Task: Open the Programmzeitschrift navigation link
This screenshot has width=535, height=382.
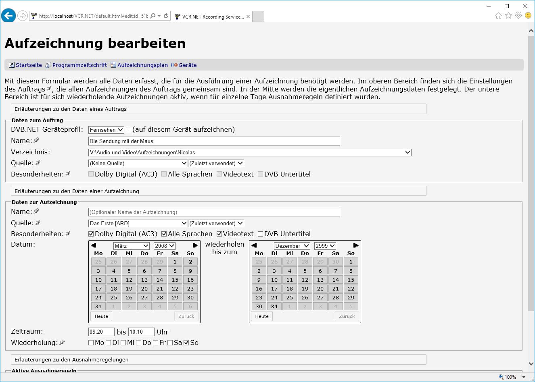Action: 79,65
